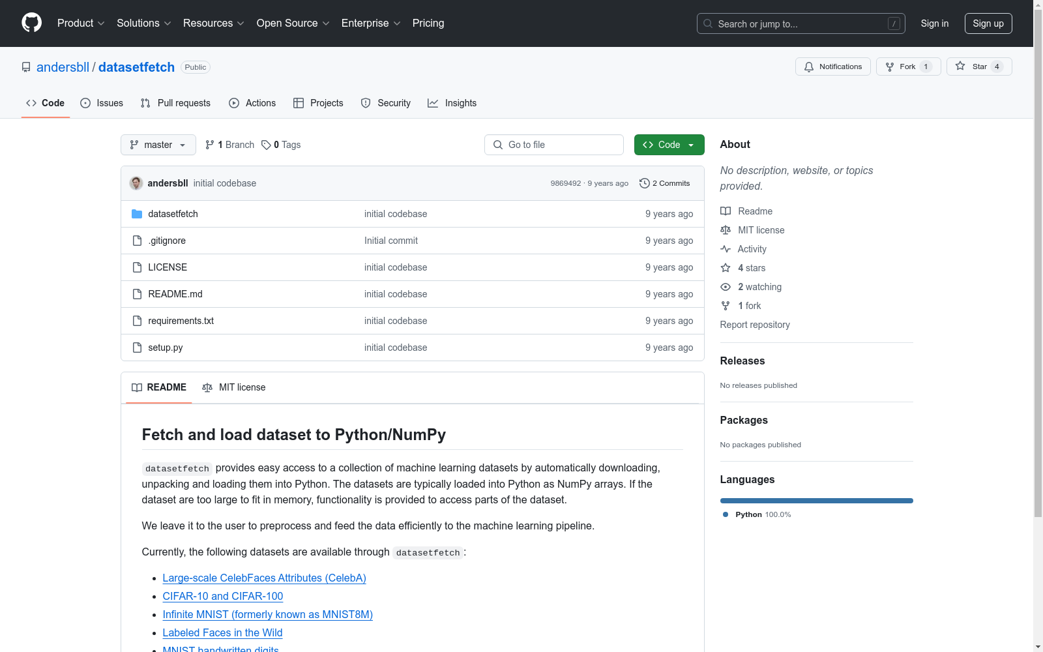Click the Projects table icon
The width and height of the screenshot is (1043, 652).
click(299, 103)
